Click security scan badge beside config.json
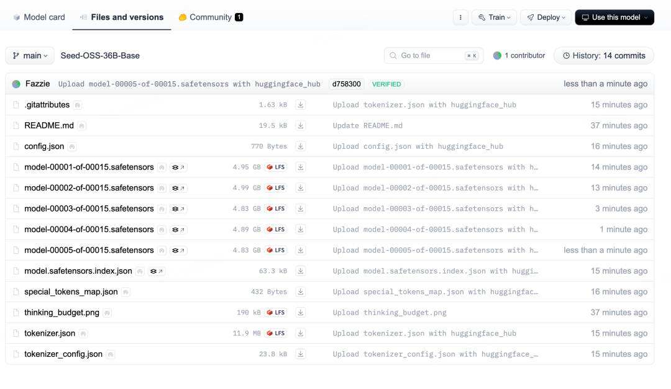 pyautogui.click(x=72, y=146)
